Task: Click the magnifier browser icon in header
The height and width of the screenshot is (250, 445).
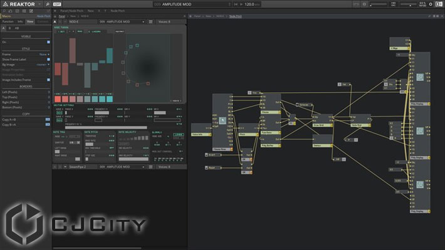Action: coord(48,4)
